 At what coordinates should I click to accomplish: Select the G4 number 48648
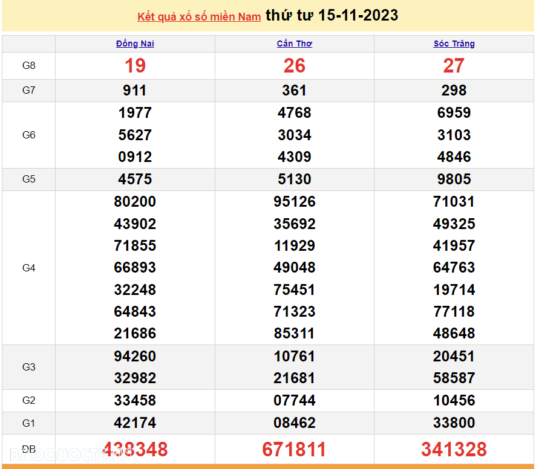(454, 334)
